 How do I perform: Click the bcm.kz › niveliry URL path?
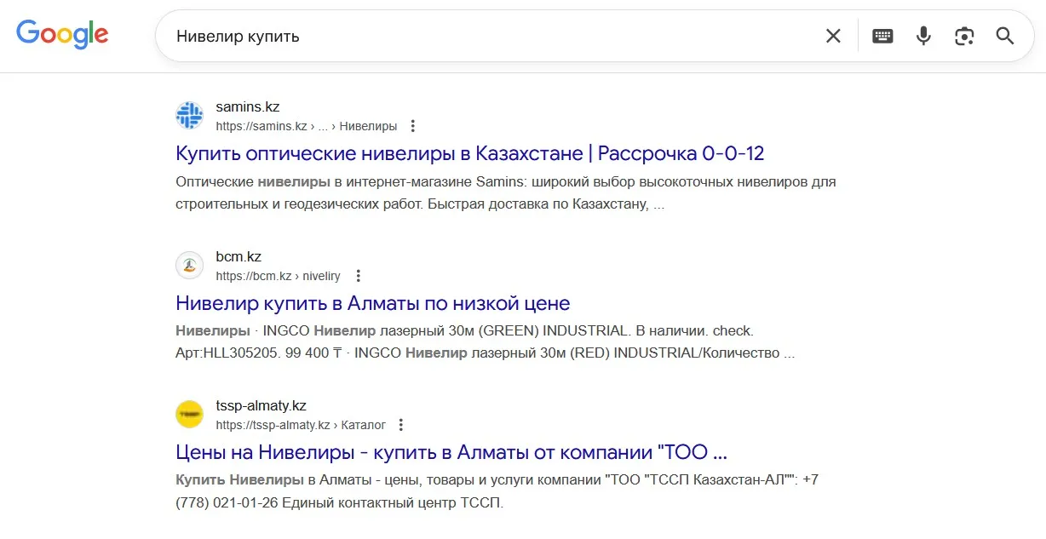(278, 276)
